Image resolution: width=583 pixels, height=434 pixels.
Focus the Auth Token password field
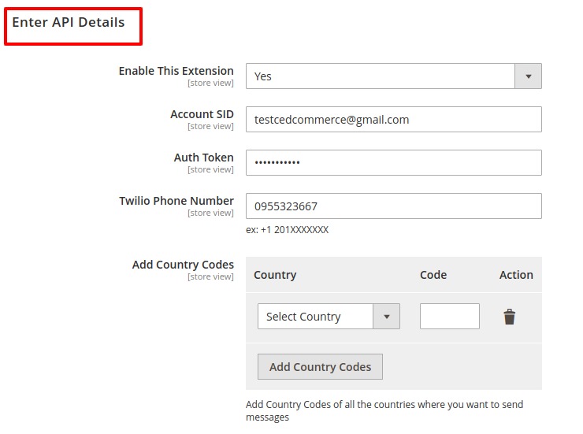coord(394,163)
